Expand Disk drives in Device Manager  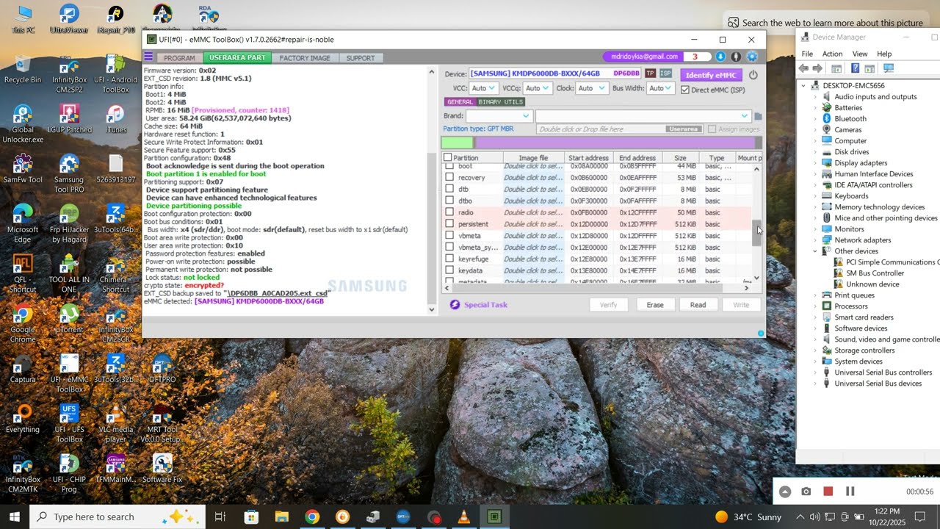(x=815, y=152)
